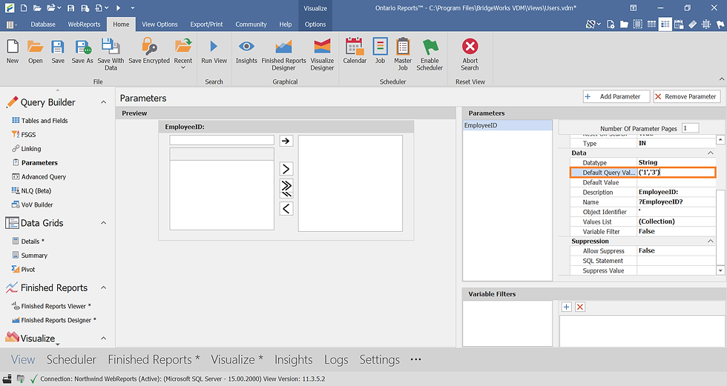Collapse the Query Builder section

point(103,102)
